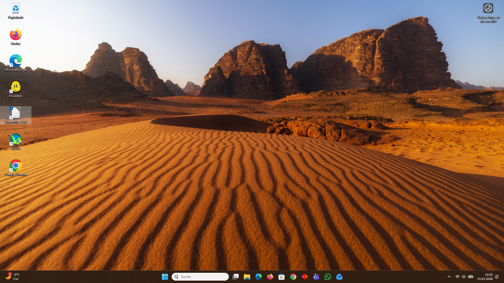Open Microsoft Teams from the taskbar

316,277
